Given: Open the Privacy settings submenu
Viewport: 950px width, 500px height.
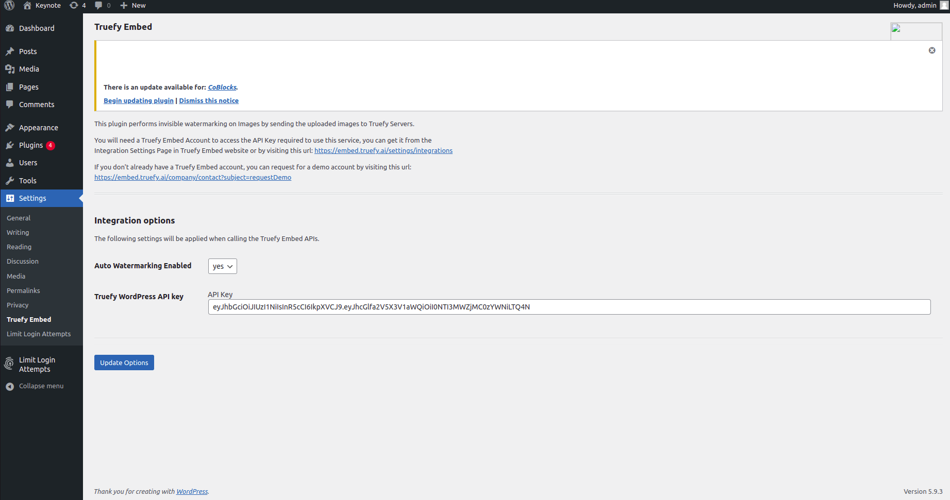Looking at the screenshot, I should click(x=18, y=305).
